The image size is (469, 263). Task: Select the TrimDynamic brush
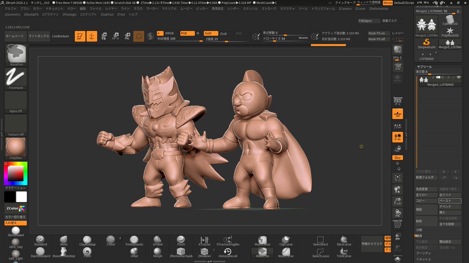134,241
